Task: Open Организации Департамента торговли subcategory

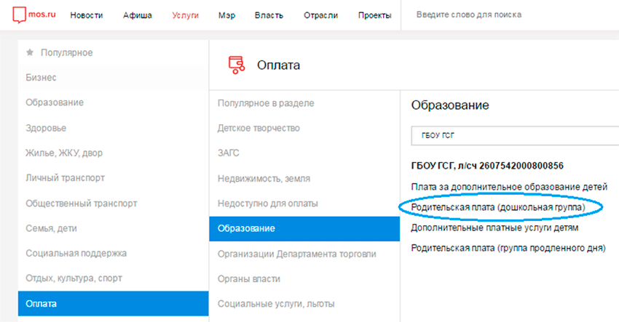Action: click(297, 254)
